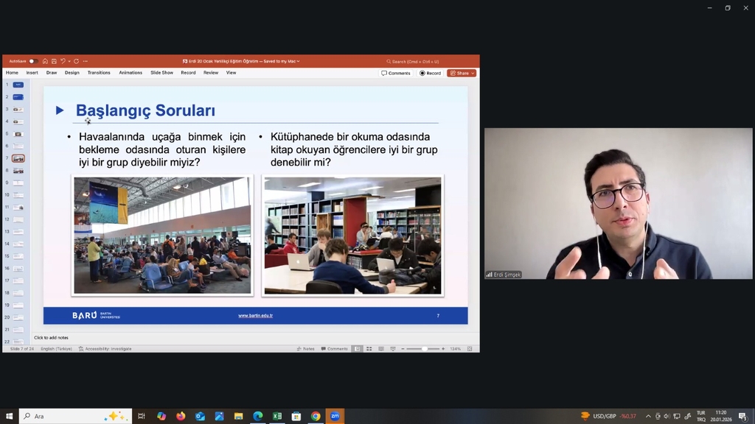
Task: Switch to Reading View icon
Action: (380, 348)
